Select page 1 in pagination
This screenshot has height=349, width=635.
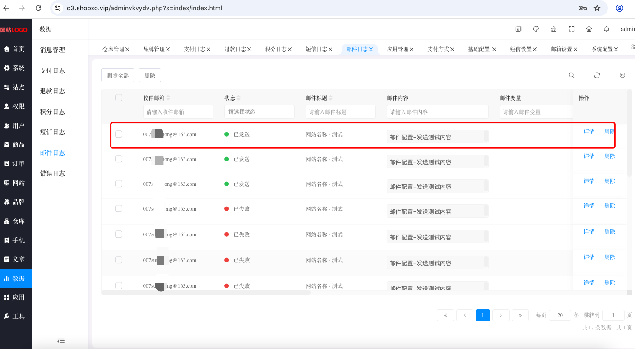(x=483, y=315)
